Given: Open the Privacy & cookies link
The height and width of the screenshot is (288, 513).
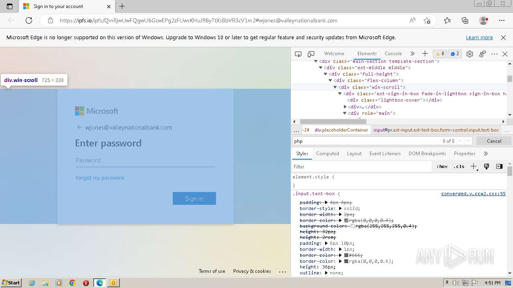Looking at the screenshot, I should 252,271.
